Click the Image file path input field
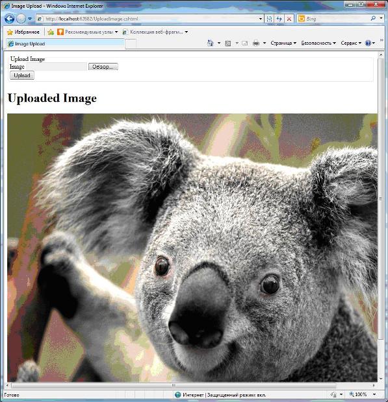This screenshot has height=402, width=388. 57,67
